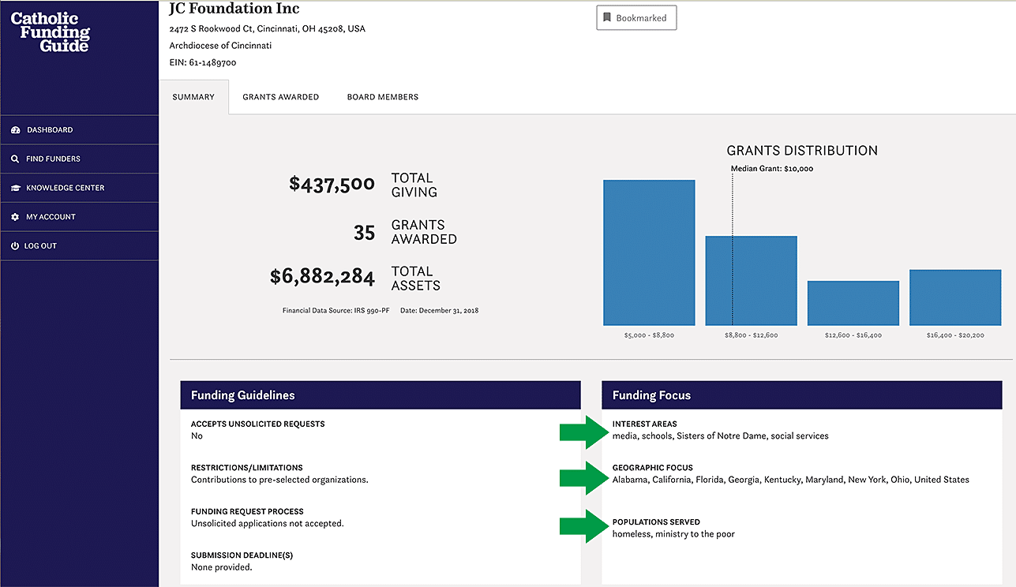Click the Funding Focus panel header
Viewport: 1016px width, 587px height.
pyautogui.click(x=802, y=395)
